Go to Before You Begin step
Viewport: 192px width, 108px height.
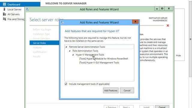click(42, 29)
